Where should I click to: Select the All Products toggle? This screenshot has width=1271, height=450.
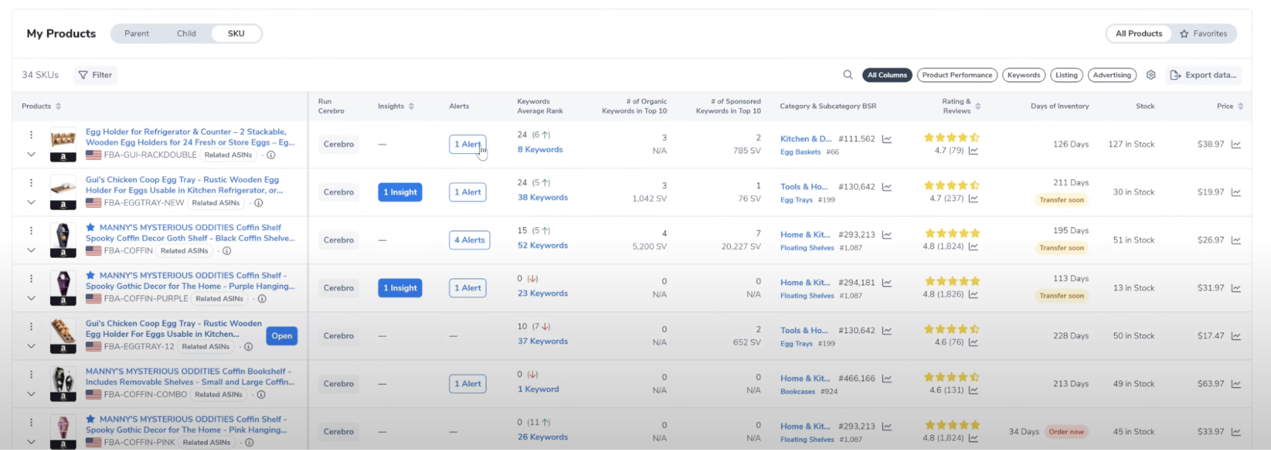(1139, 34)
